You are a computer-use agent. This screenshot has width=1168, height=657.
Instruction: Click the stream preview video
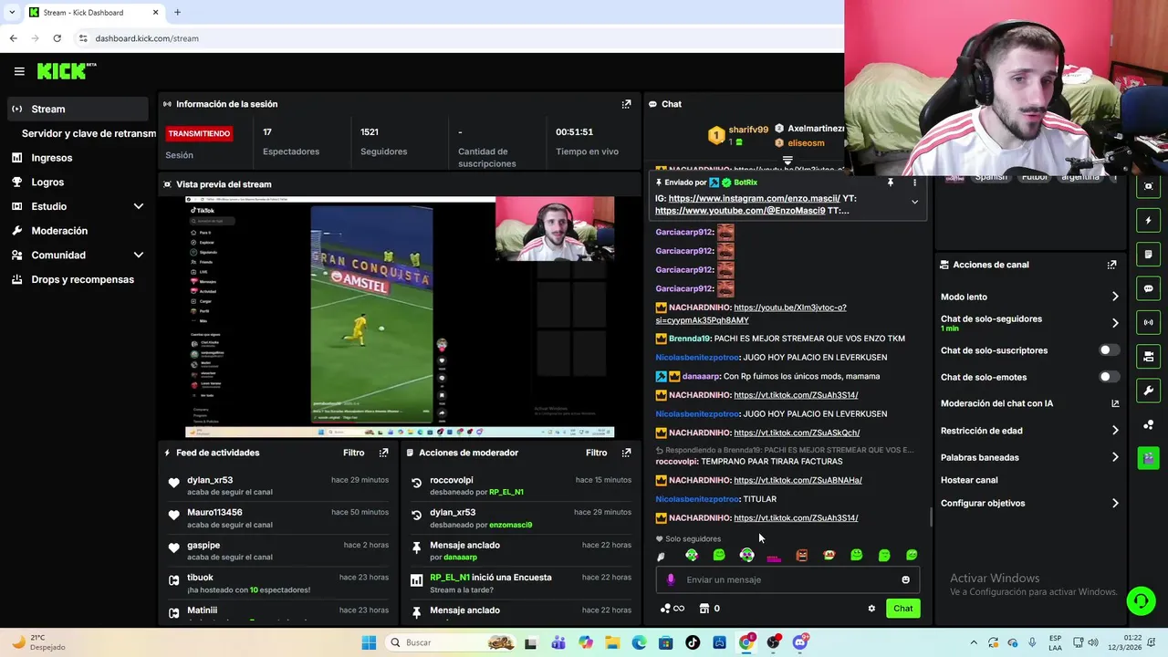coord(400,317)
